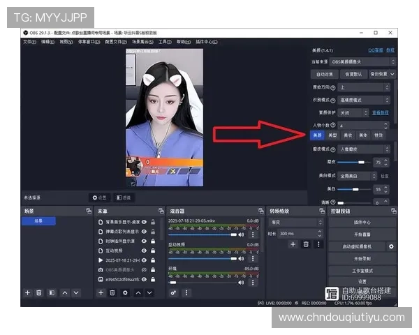Mute the 2025-07-18 mkv audio speaker icon
The image size is (419, 335).
tap(241, 234)
